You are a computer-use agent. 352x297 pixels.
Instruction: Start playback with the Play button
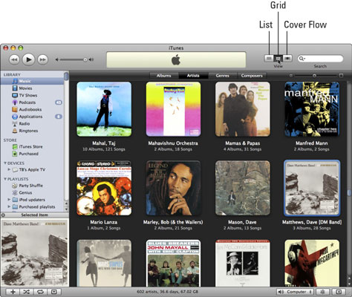click(28, 59)
